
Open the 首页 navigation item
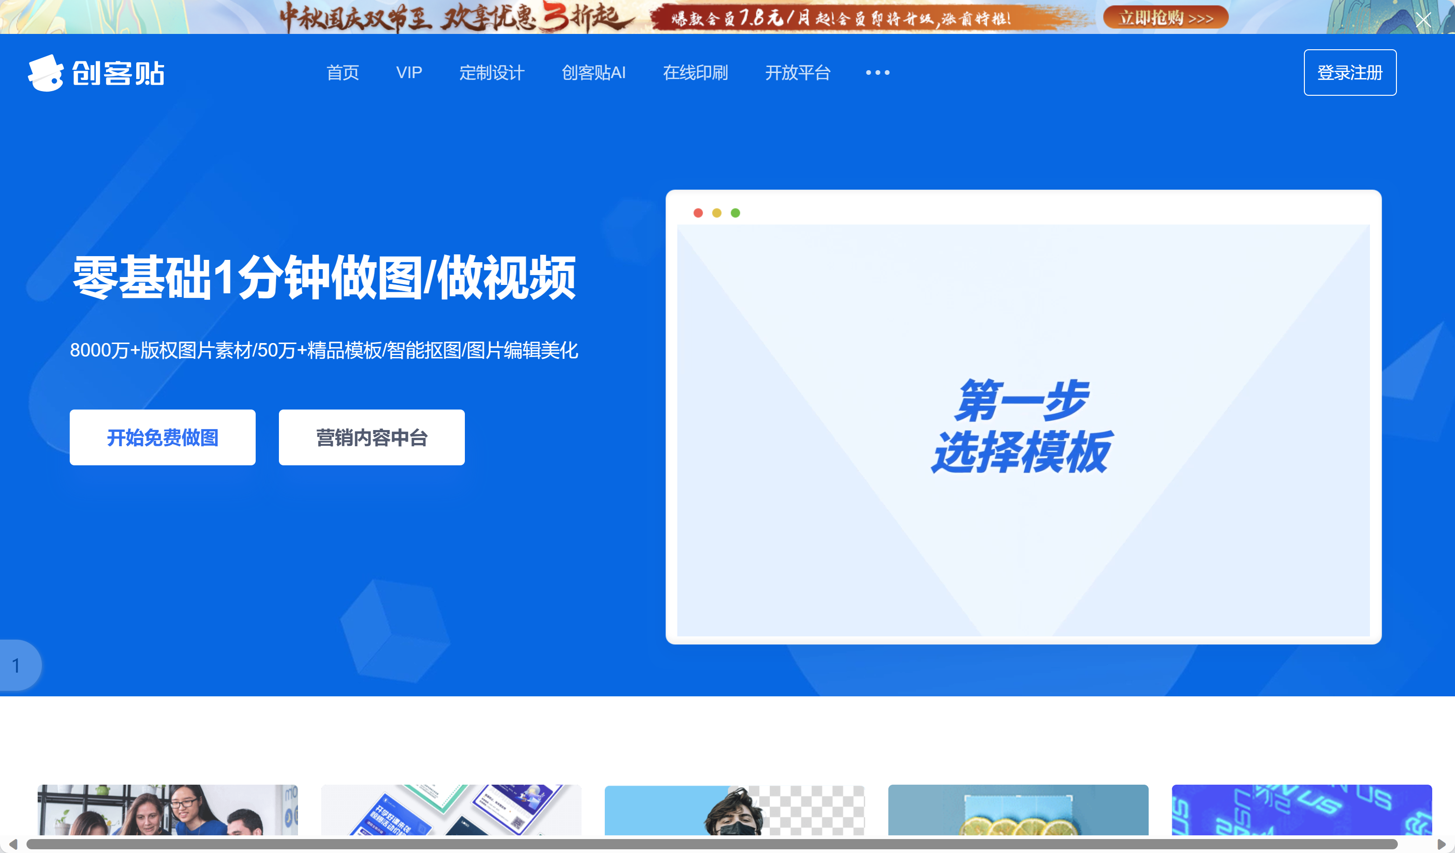coord(344,73)
